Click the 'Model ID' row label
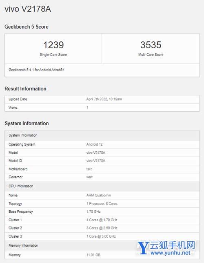This screenshot has height=263, width=204. [x=15, y=161]
